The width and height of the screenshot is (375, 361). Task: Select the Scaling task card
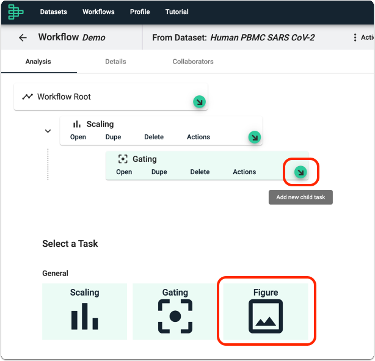click(84, 312)
